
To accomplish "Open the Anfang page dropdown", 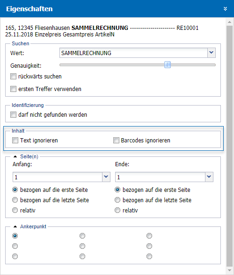I will pos(106,177).
